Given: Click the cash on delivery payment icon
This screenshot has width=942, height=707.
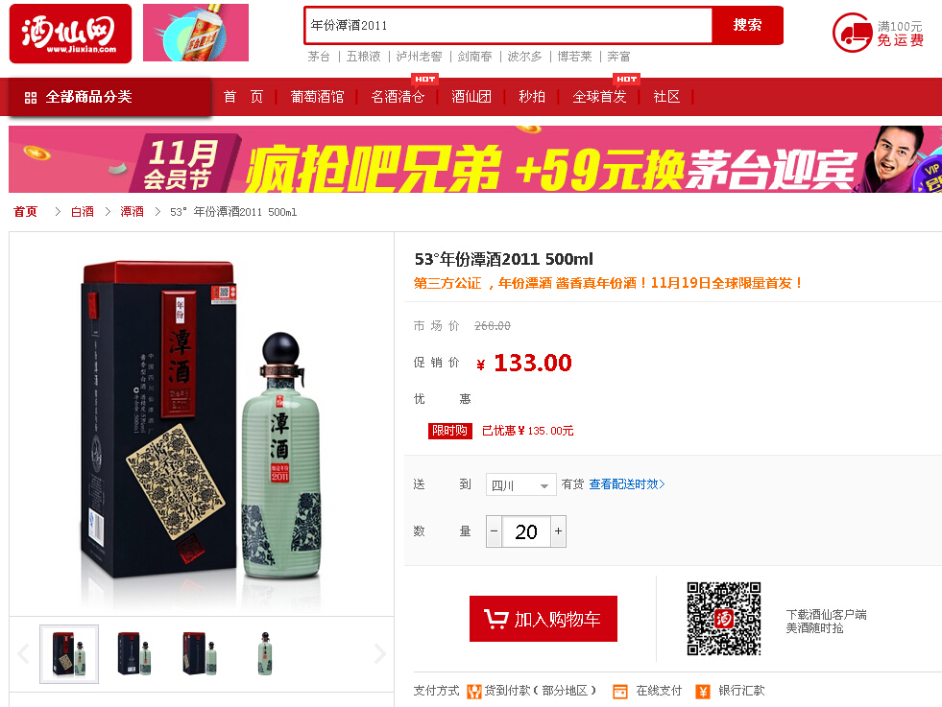Looking at the screenshot, I should 474,692.
